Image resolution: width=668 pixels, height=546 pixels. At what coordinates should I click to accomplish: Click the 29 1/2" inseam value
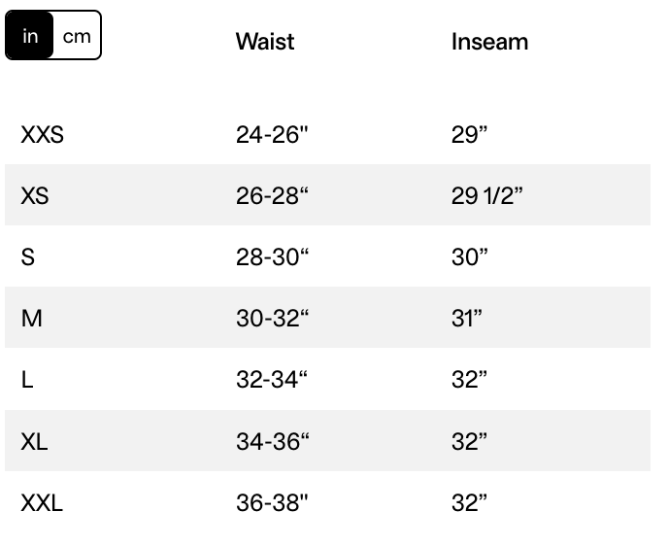coord(486,195)
